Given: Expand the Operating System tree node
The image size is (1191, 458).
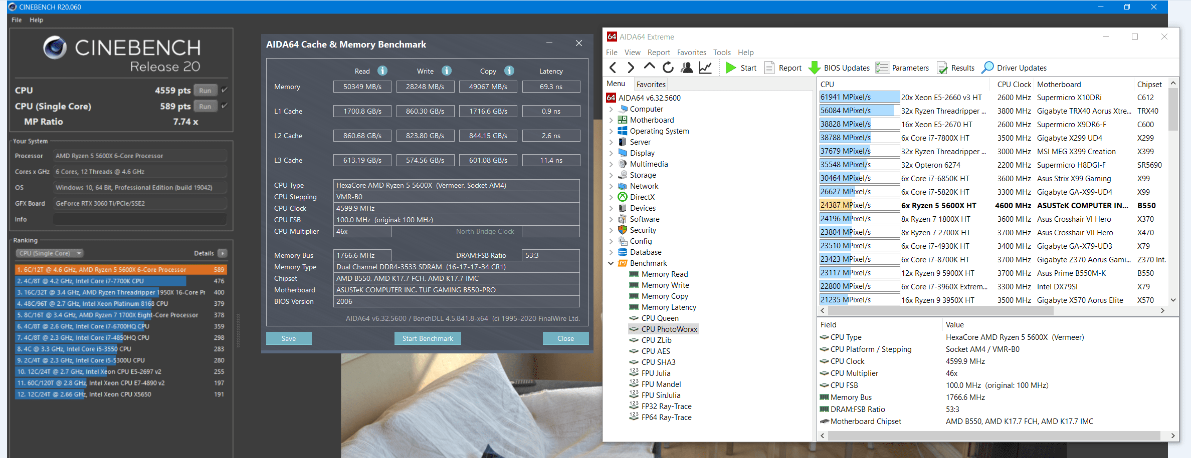Looking at the screenshot, I should [x=611, y=131].
